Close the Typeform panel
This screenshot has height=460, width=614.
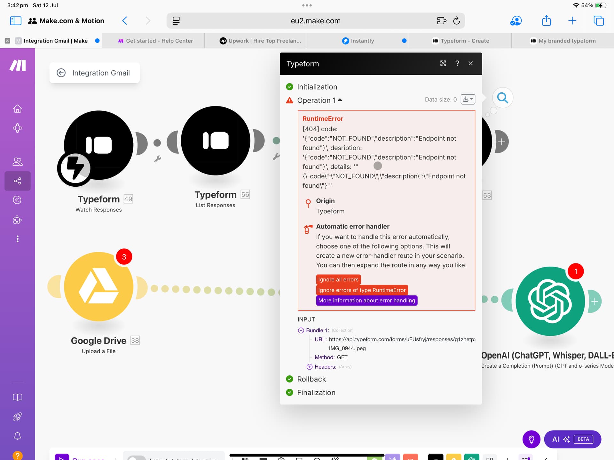470,63
